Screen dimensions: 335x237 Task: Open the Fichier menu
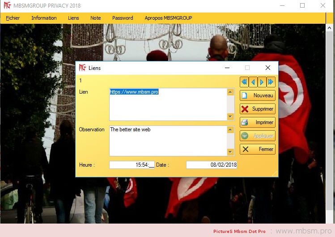click(13, 18)
